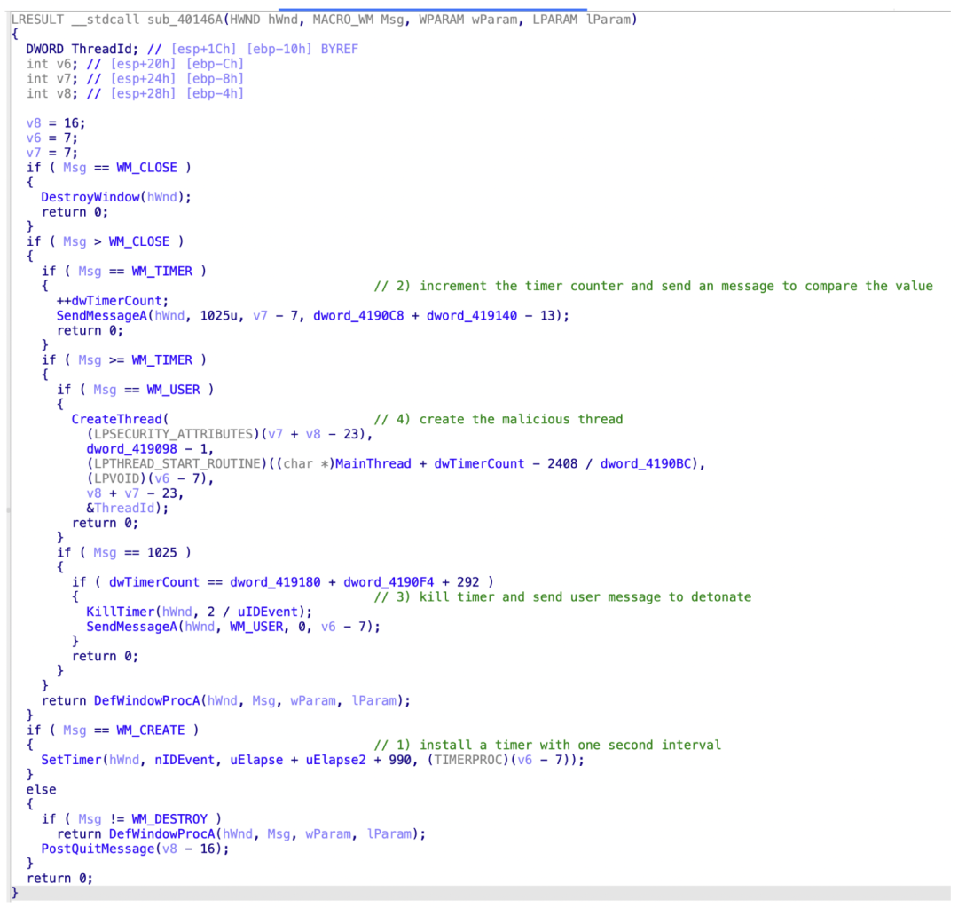958x908 pixels.
Task: Click the [ebp-Ch] offset comment
Action: point(215,64)
